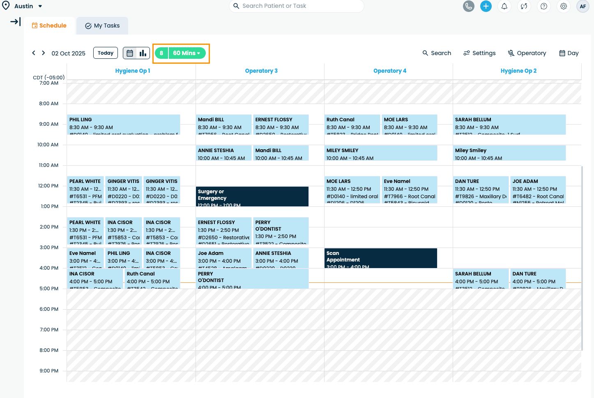This screenshot has height=398, width=594.
Task: Click the sync refresh icon
Action: (524, 6)
